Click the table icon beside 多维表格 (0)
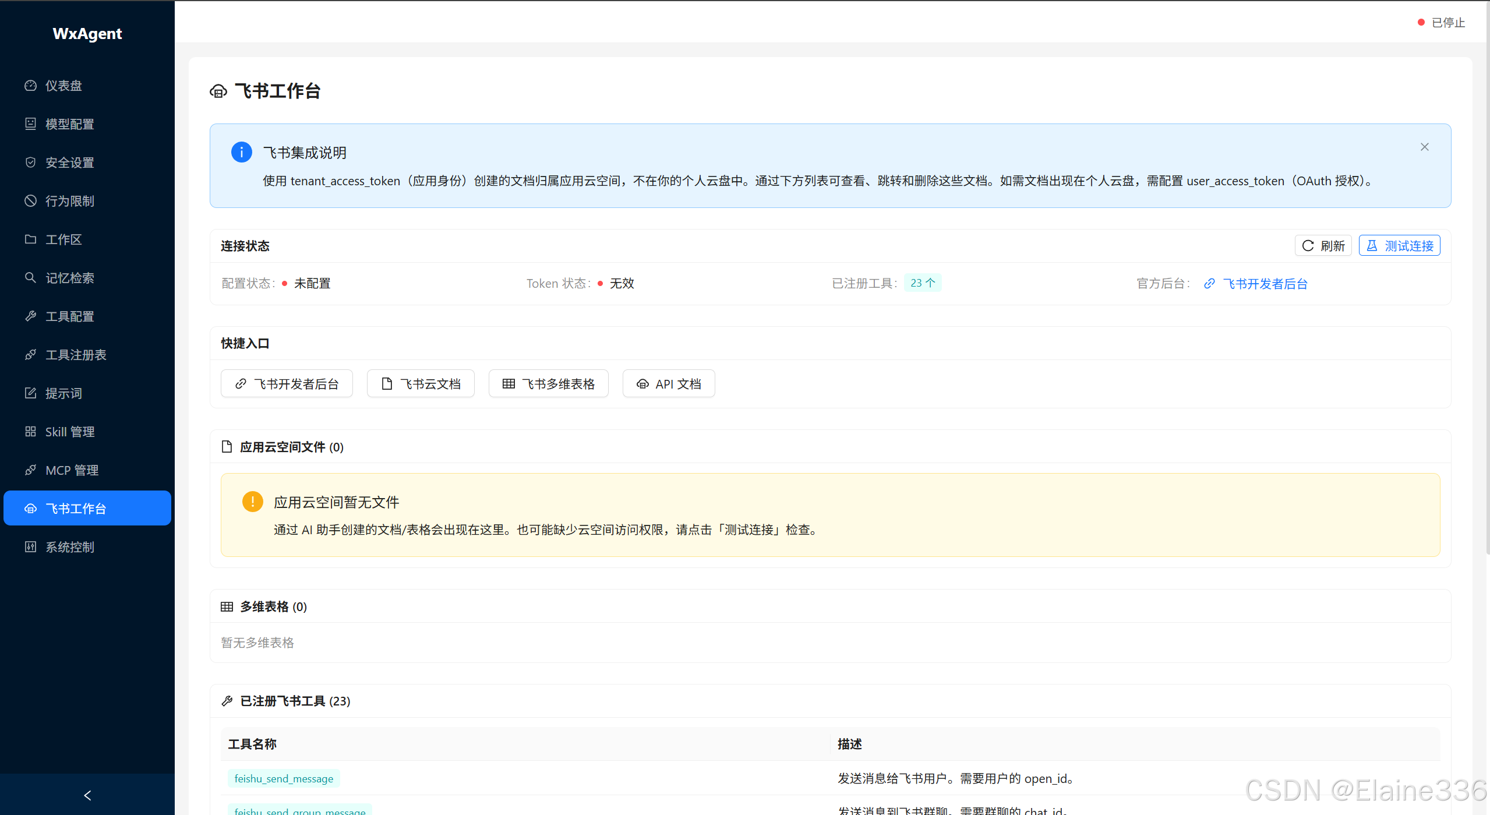This screenshot has width=1490, height=815. click(x=227, y=606)
